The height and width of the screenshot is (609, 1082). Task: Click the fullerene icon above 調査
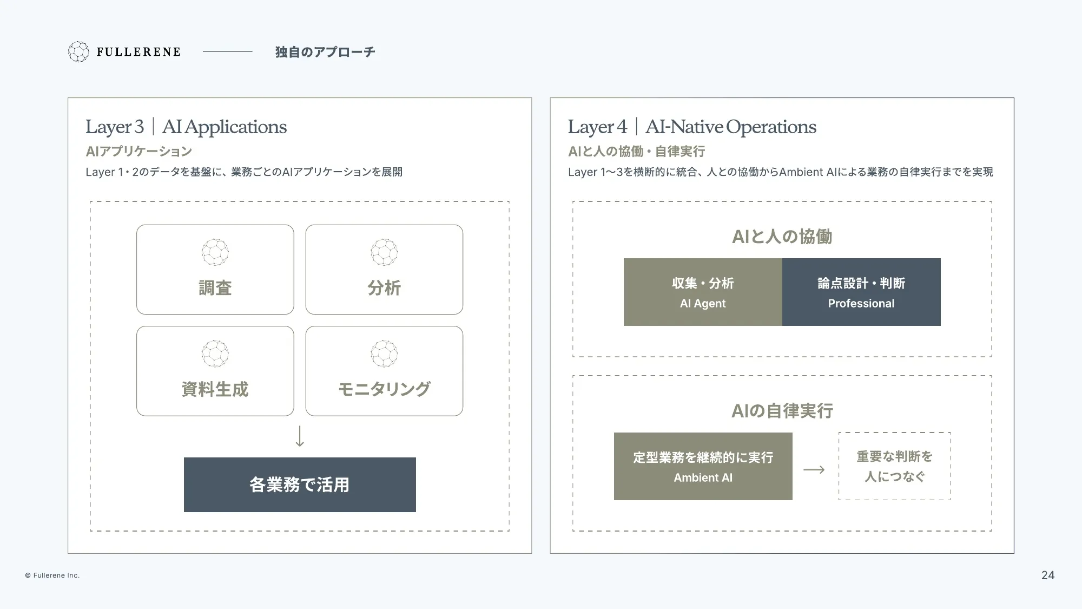tap(215, 252)
